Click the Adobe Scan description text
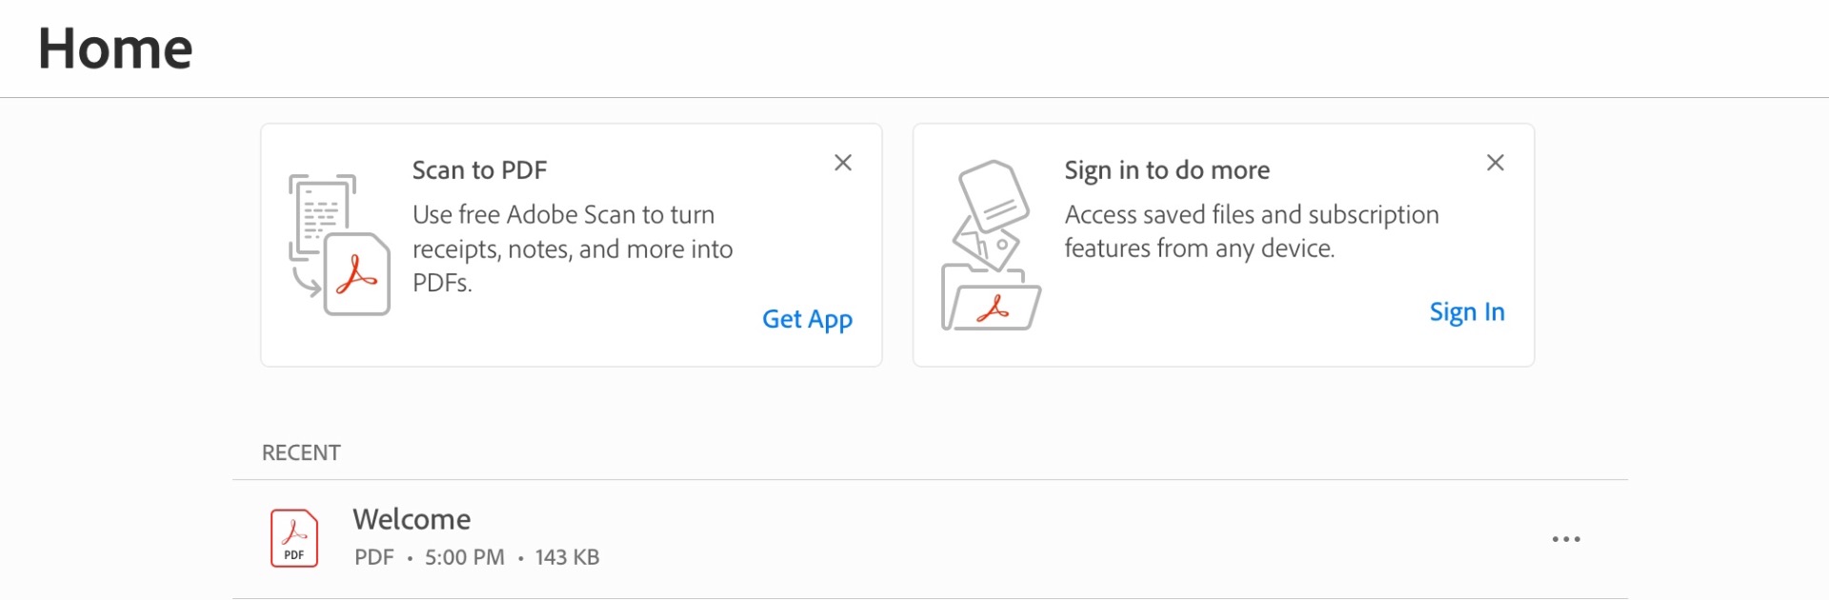Viewport: 1829px width, 600px height. (573, 249)
